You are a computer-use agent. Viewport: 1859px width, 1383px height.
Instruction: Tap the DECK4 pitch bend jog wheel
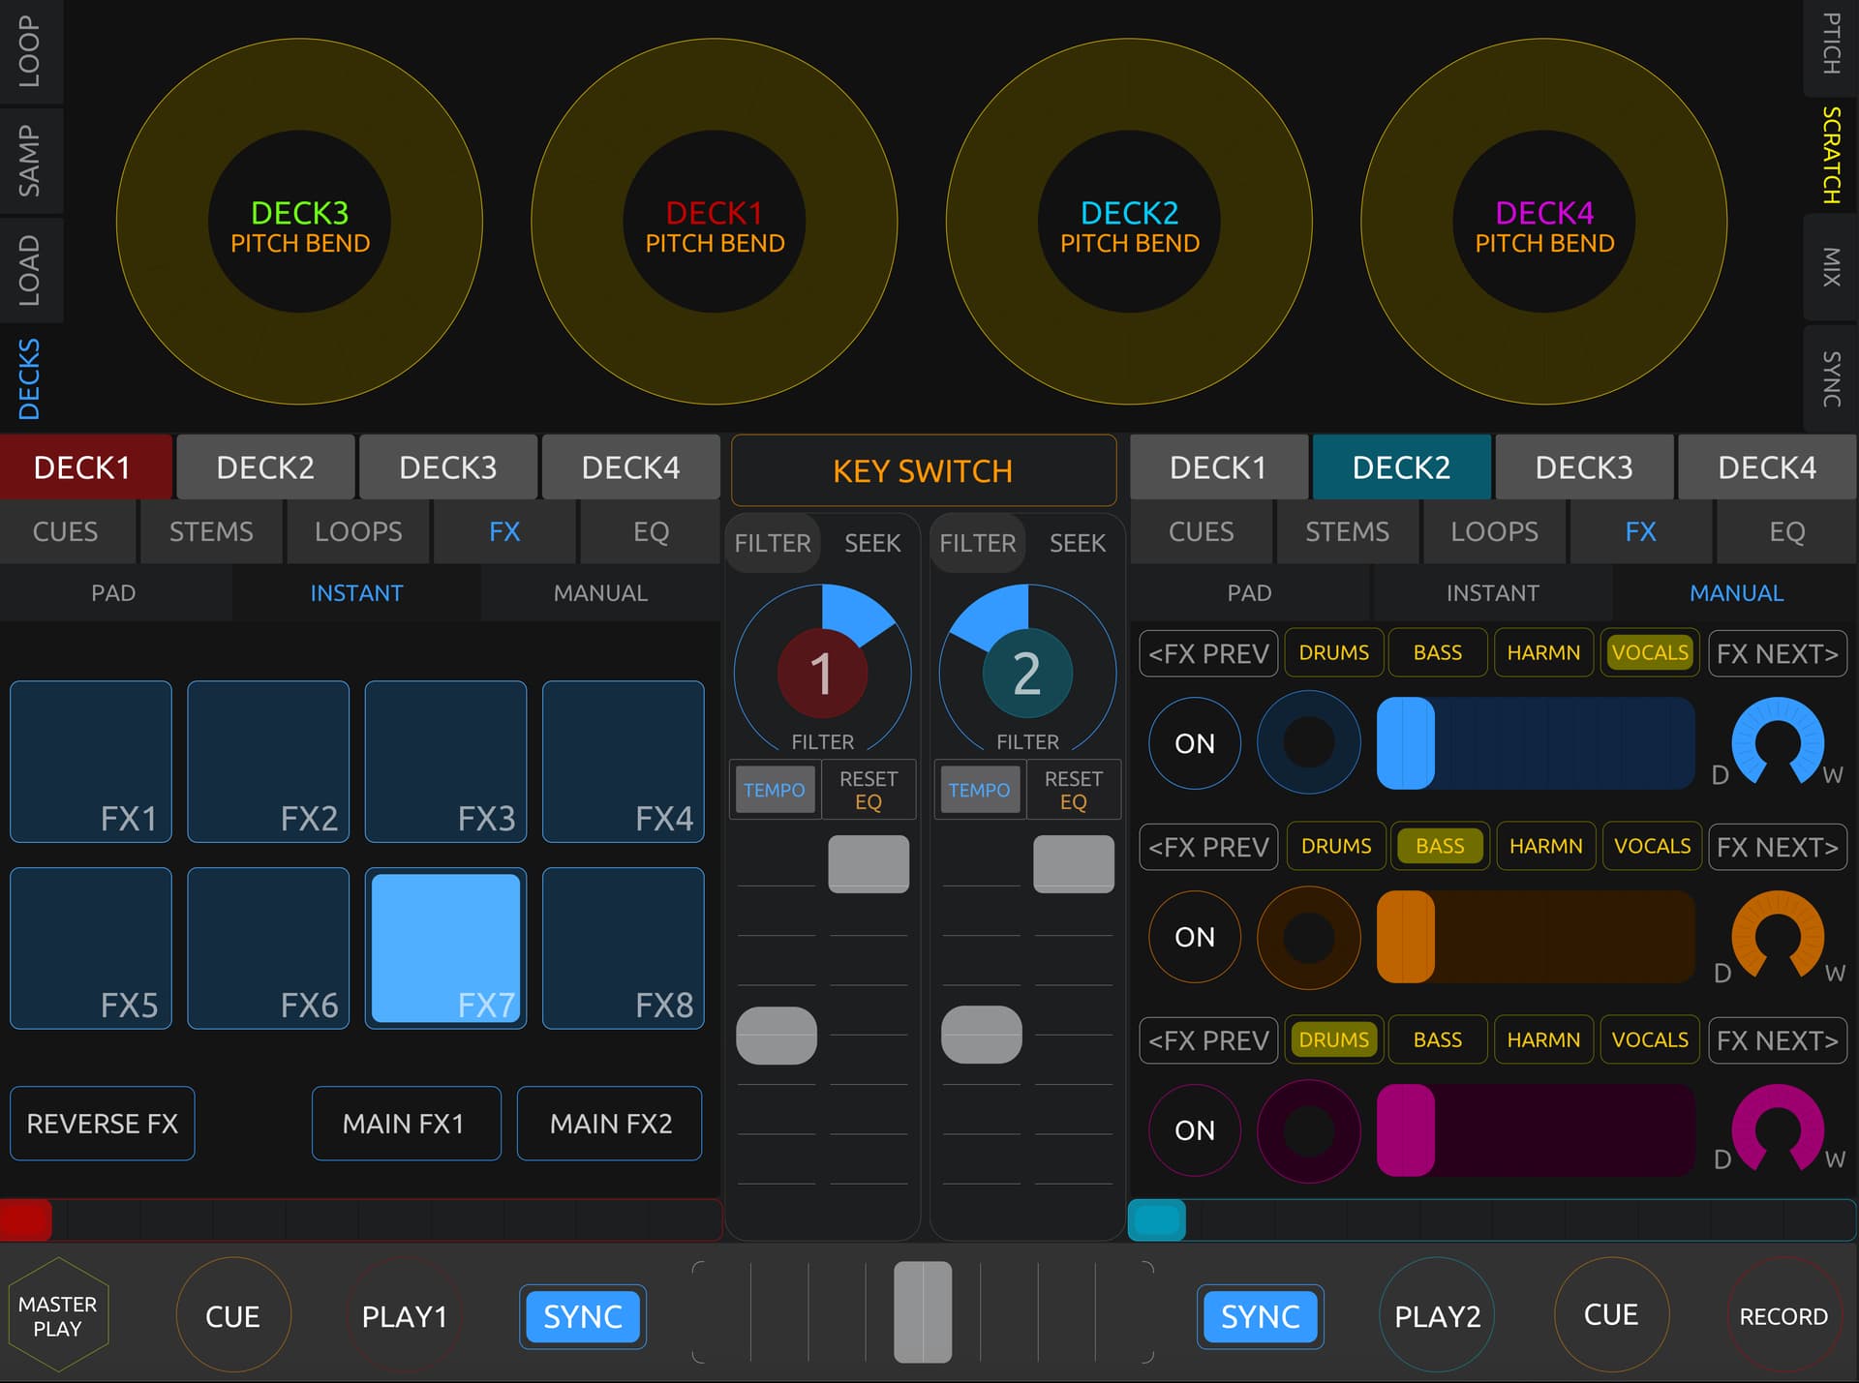tap(1543, 223)
